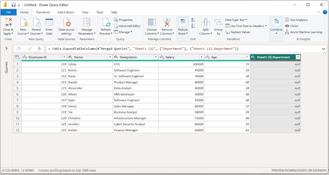Screen dimensions: 329x175
Task: Open the quick access toolbar dropdown
Action: [x=19, y=5]
